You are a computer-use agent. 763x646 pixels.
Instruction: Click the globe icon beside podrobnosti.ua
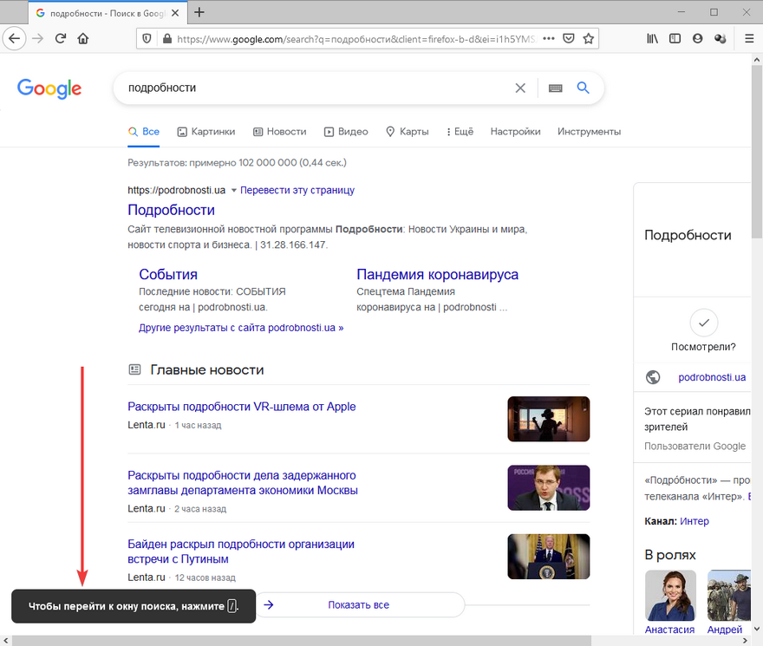pyautogui.click(x=653, y=377)
